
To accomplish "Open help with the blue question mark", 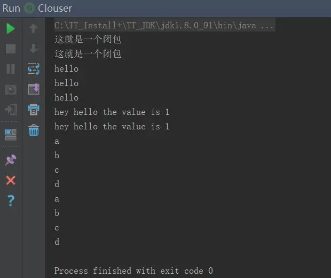I will point(11,200).
